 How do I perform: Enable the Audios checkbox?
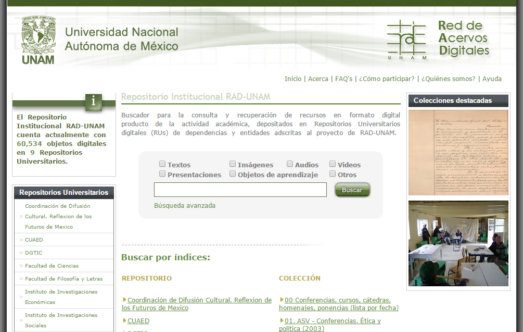(x=289, y=164)
